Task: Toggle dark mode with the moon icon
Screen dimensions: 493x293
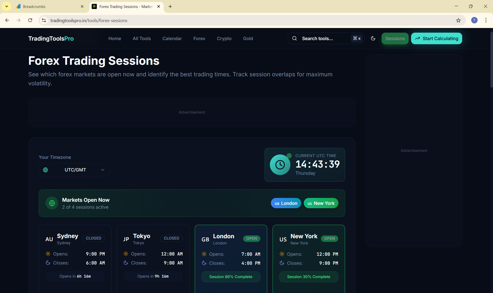Action: (373, 38)
